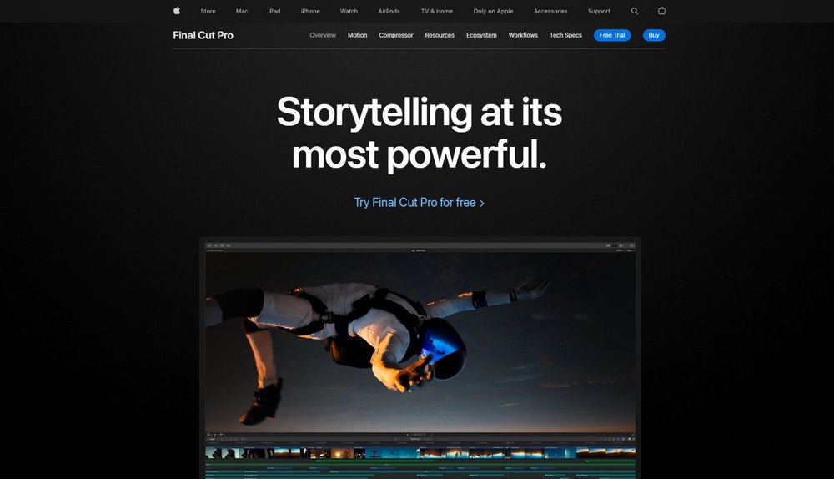Open the iPad nav link
Image resolution: width=834 pixels, height=479 pixels.
tap(274, 11)
